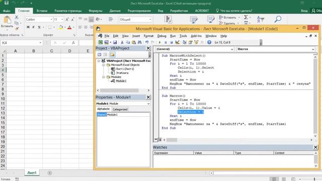
Task: Open the Общий number format dropdown
Action: [x=150, y=20]
